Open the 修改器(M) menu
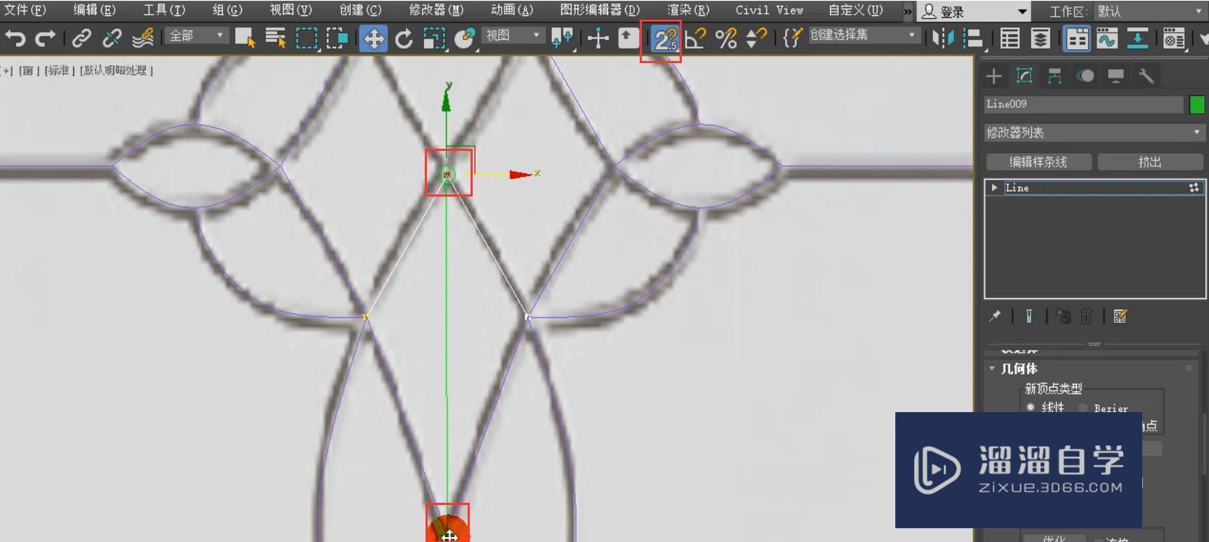 436,10
